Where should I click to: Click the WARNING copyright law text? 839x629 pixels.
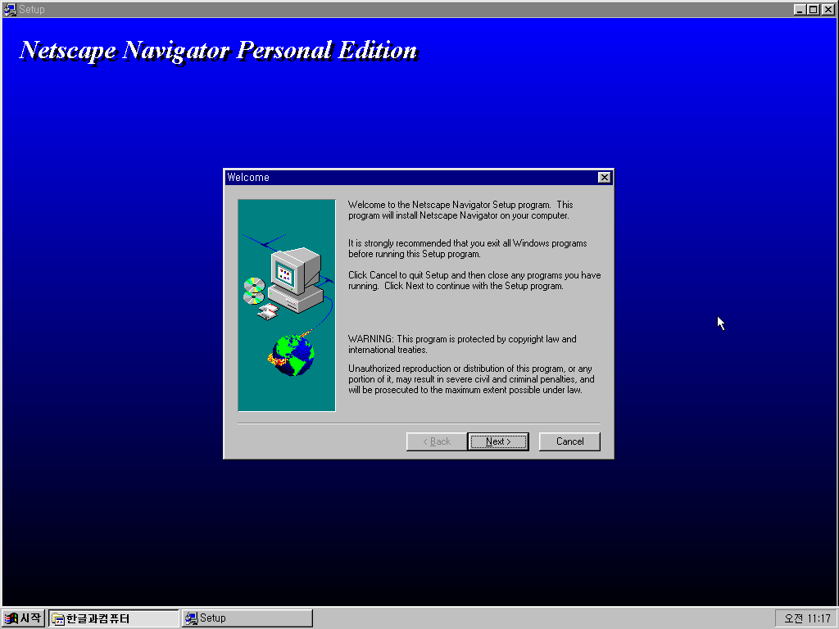click(462, 345)
